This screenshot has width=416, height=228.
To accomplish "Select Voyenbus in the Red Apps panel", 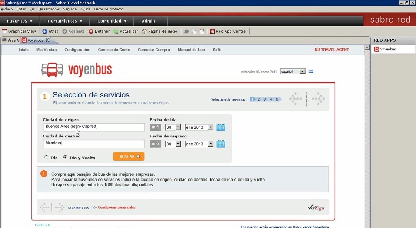I will [388, 49].
